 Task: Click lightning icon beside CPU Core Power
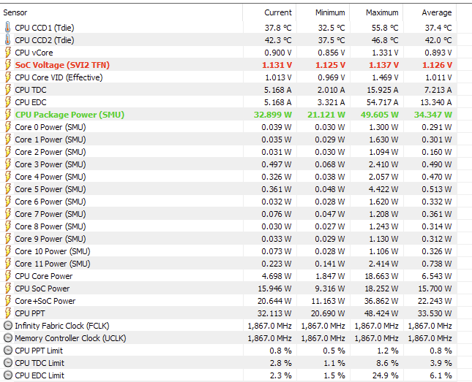(x=8, y=276)
